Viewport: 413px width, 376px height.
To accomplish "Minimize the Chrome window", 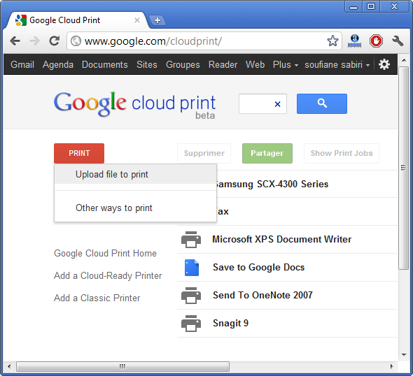I will tap(353, 6).
